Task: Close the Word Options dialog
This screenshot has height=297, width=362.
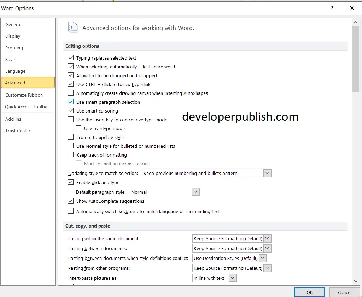Action: (352, 8)
